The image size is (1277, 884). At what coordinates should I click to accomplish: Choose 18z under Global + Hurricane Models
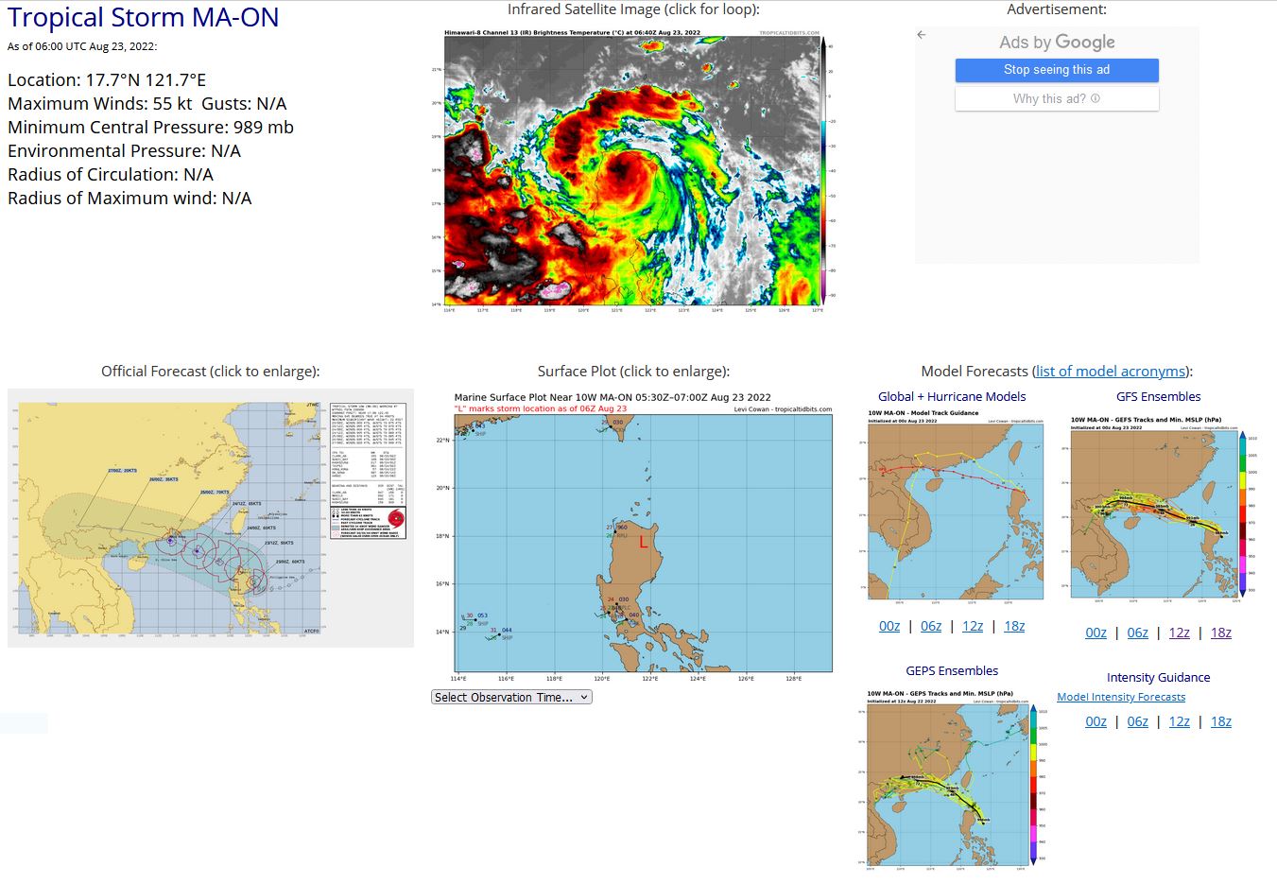[x=1014, y=627]
